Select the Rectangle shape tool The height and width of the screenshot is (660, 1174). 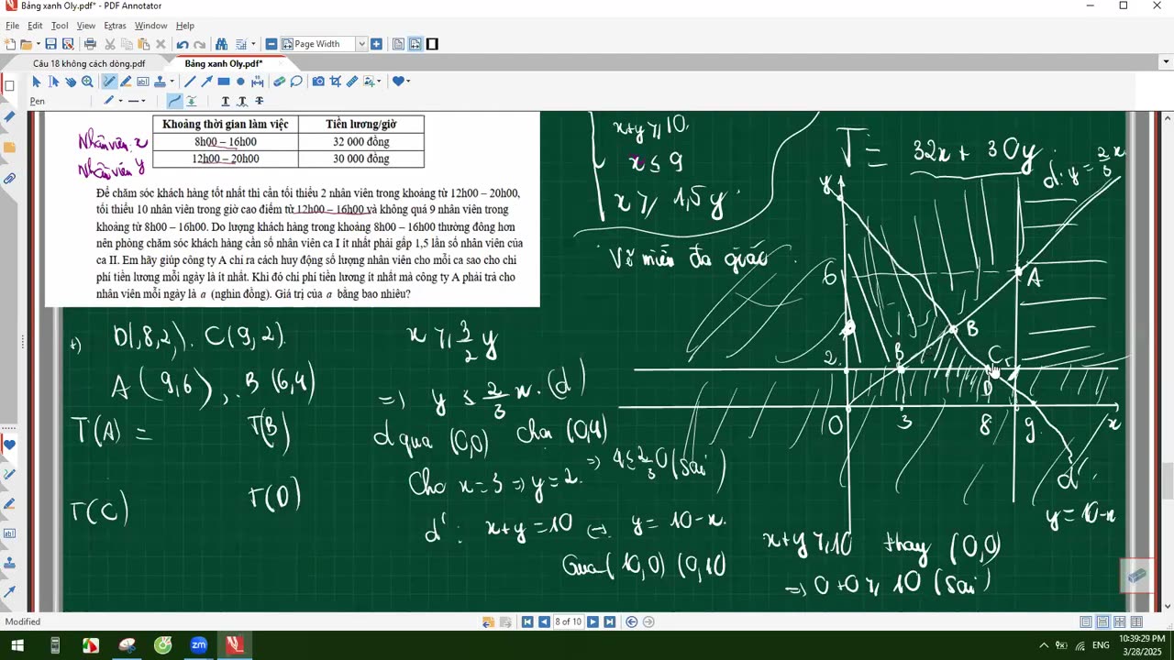(223, 82)
